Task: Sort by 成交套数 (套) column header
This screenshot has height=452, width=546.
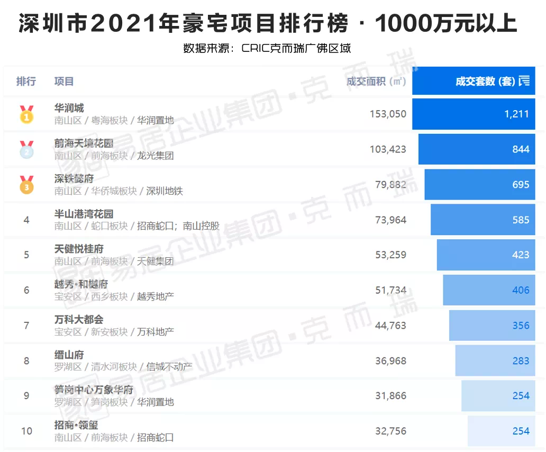Action: pos(474,81)
